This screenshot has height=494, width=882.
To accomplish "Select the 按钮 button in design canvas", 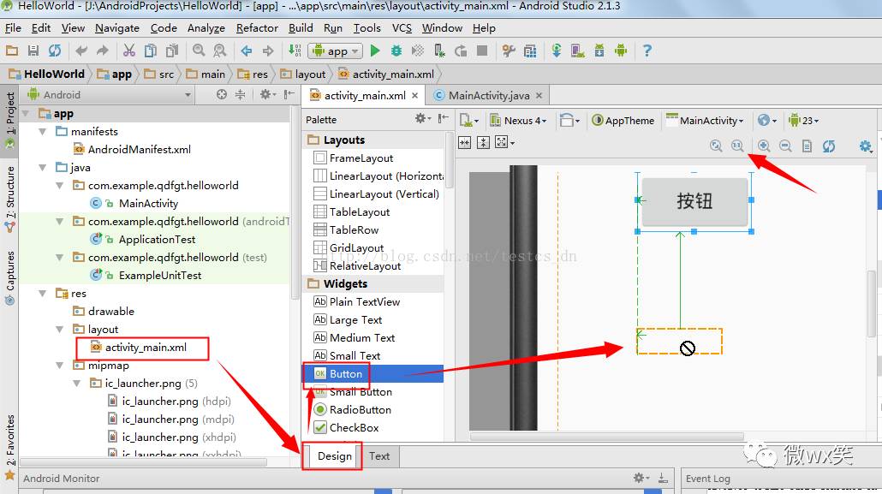I will 694,201.
